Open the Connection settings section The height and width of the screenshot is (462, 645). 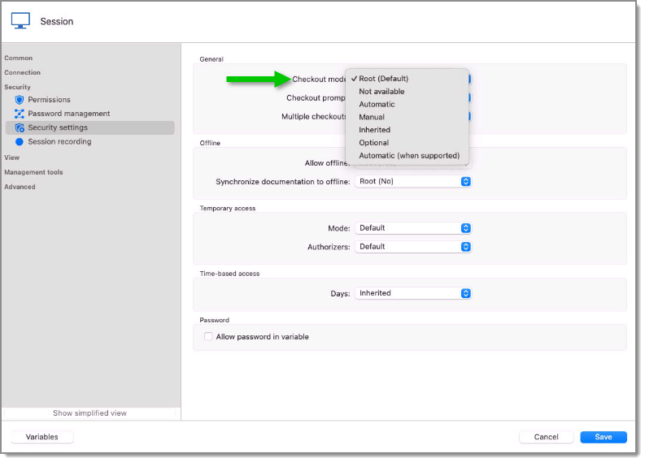[23, 73]
